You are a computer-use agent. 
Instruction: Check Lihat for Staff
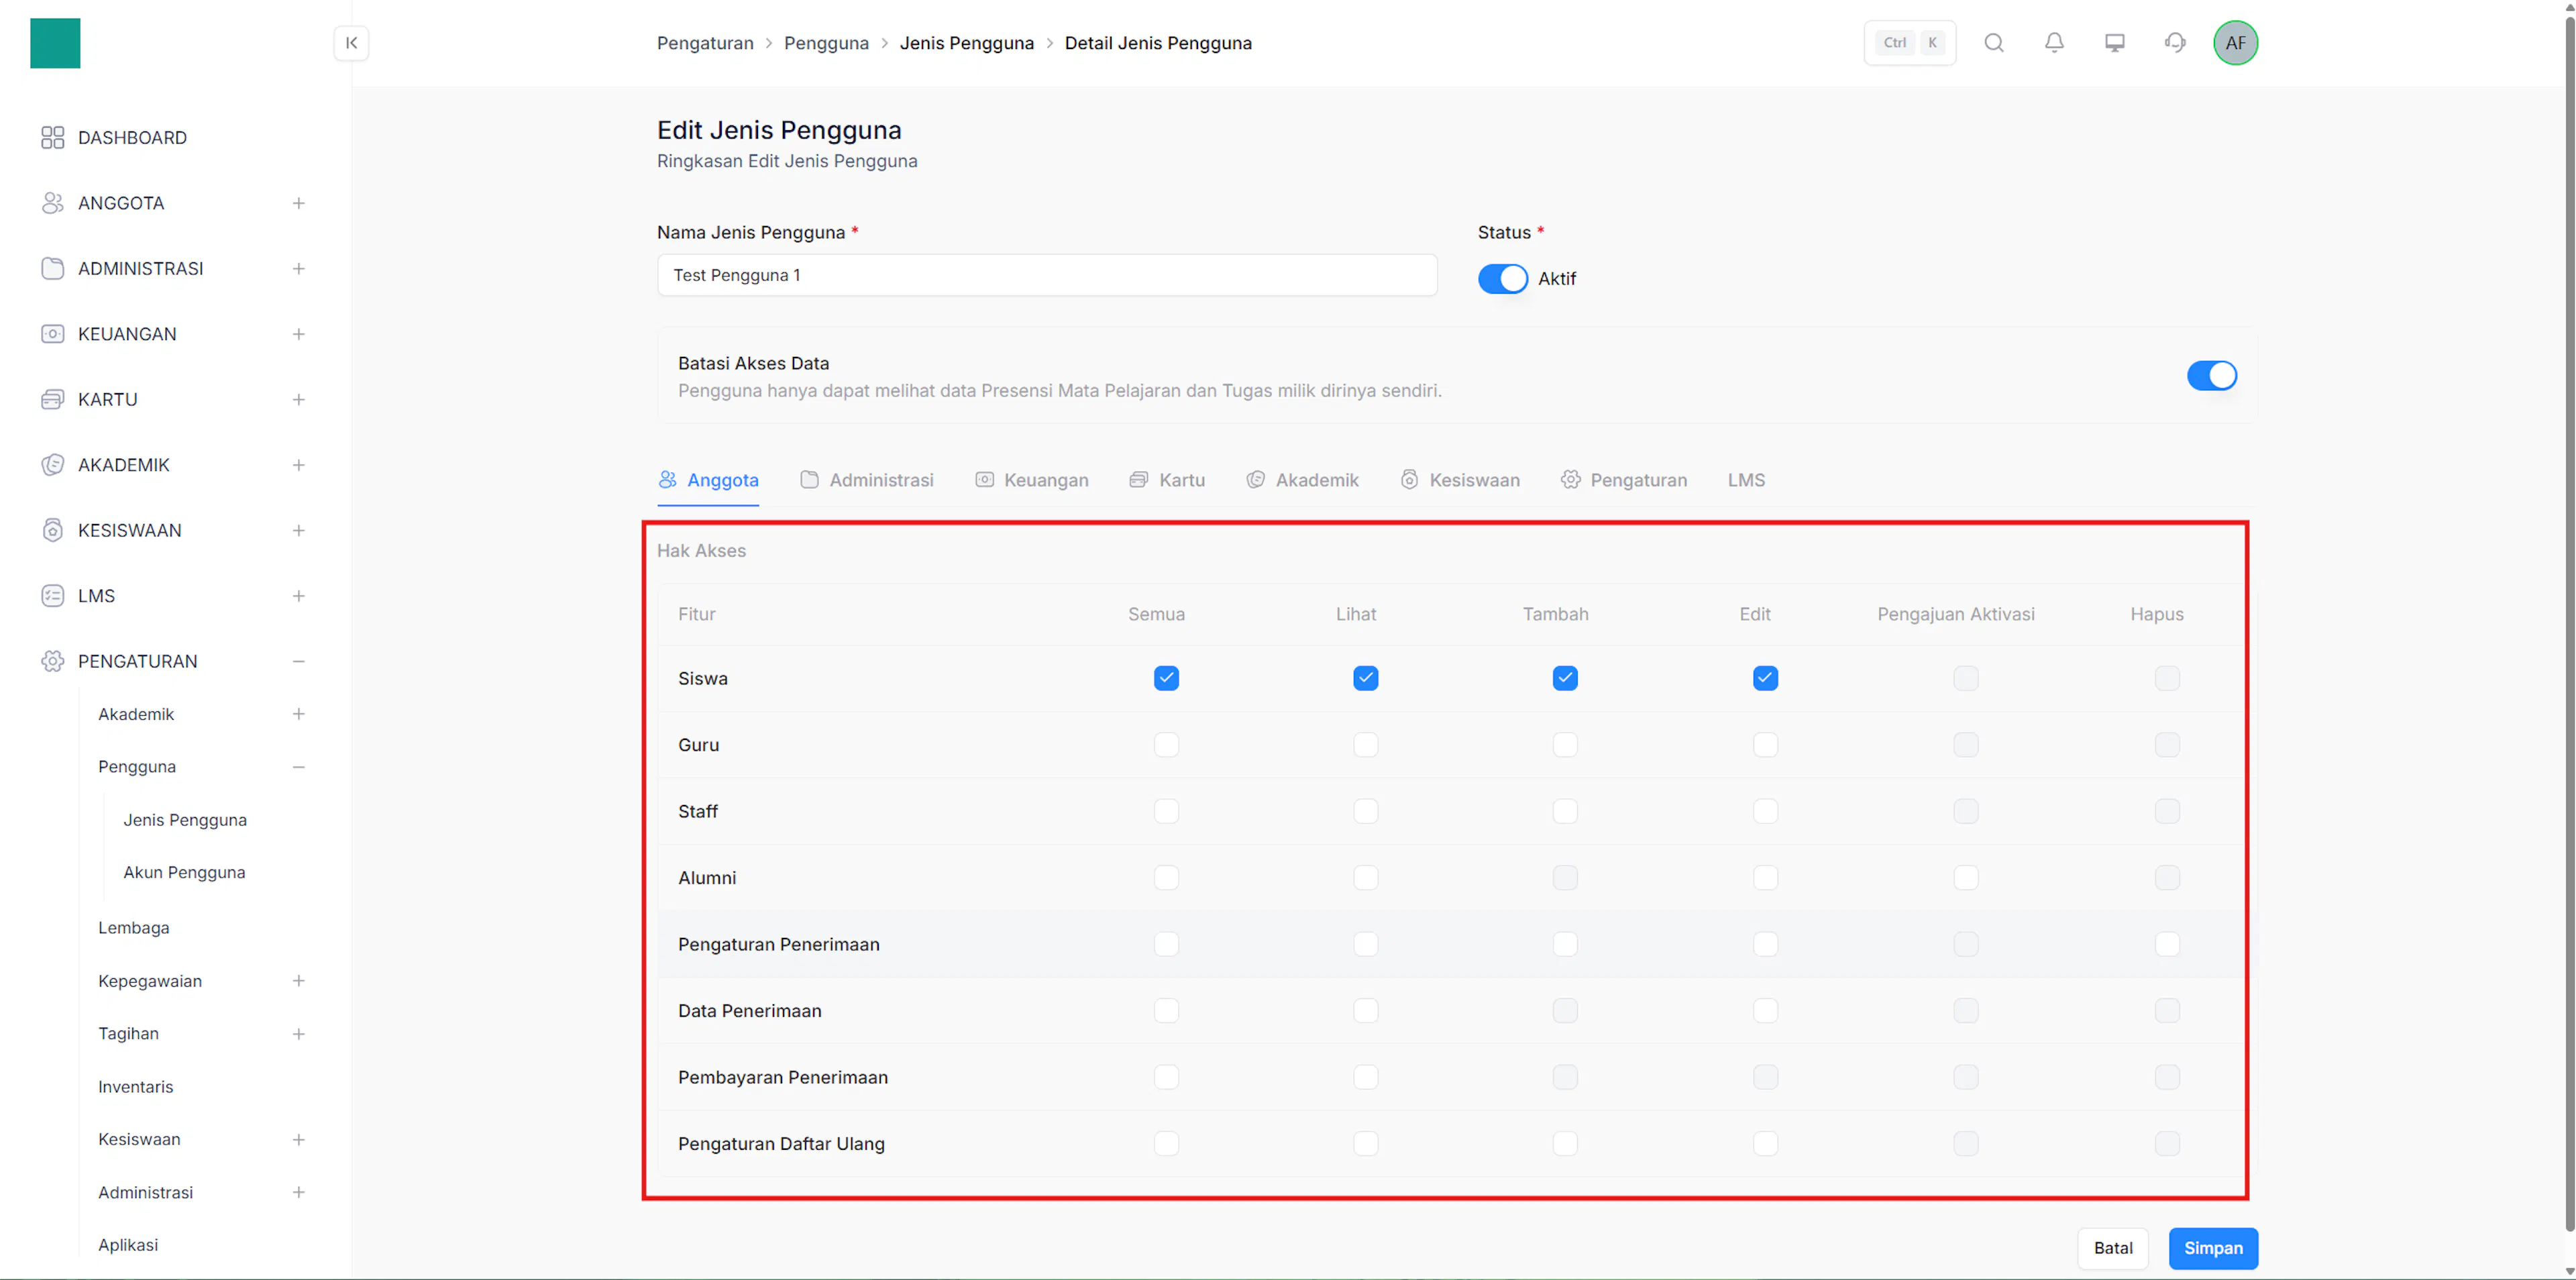1366,811
